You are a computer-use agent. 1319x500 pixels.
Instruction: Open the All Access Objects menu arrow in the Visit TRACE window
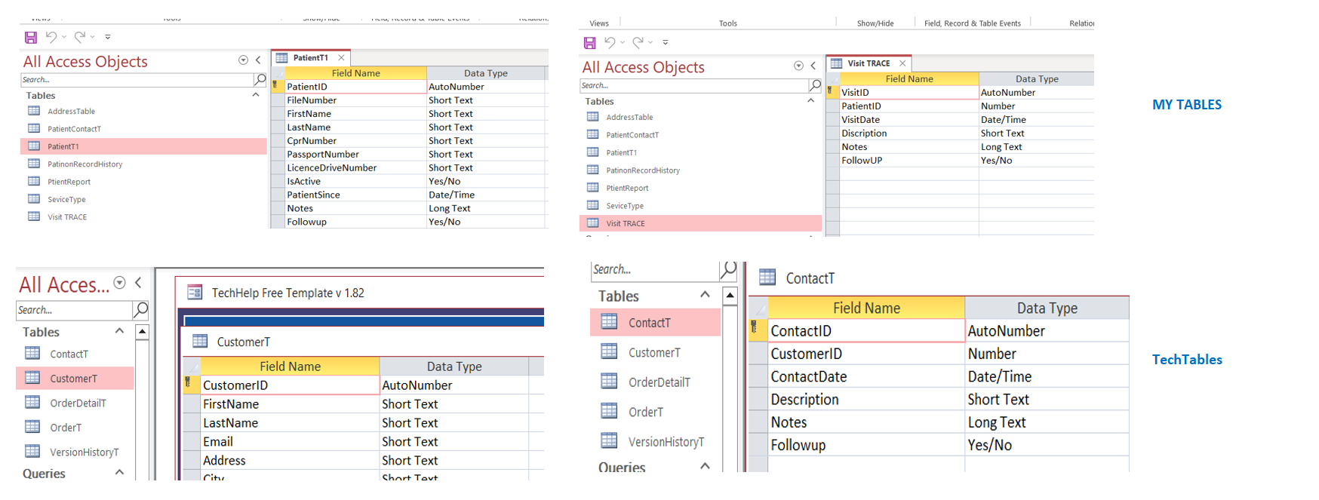coord(798,66)
